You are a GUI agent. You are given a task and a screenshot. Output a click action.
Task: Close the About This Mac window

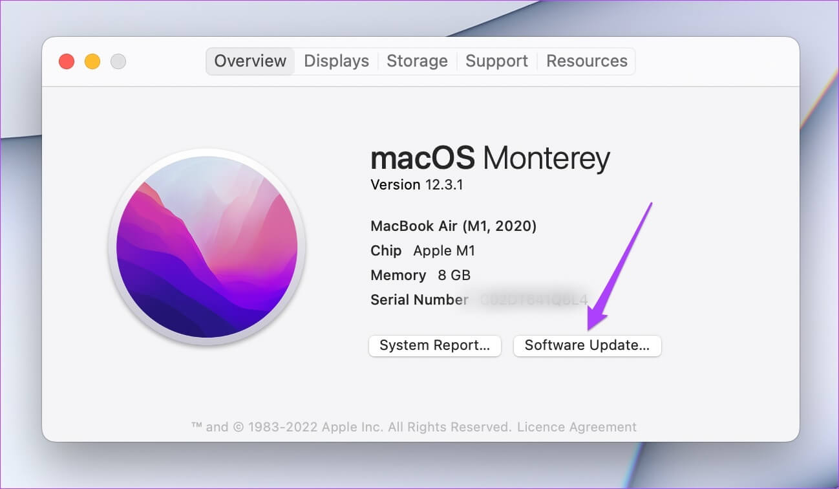coord(67,61)
